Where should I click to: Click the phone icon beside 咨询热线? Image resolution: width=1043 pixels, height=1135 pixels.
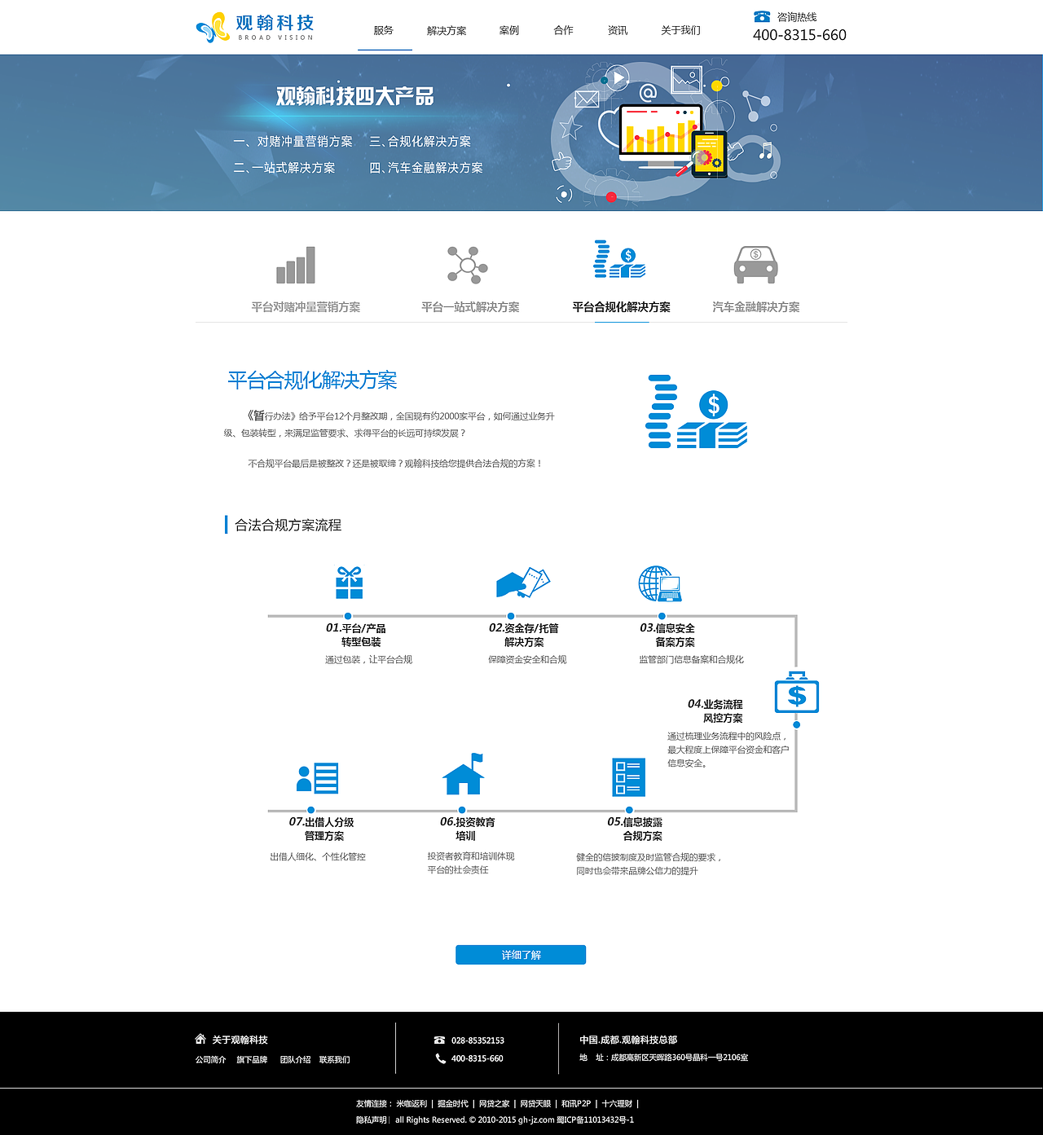click(762, 16)
